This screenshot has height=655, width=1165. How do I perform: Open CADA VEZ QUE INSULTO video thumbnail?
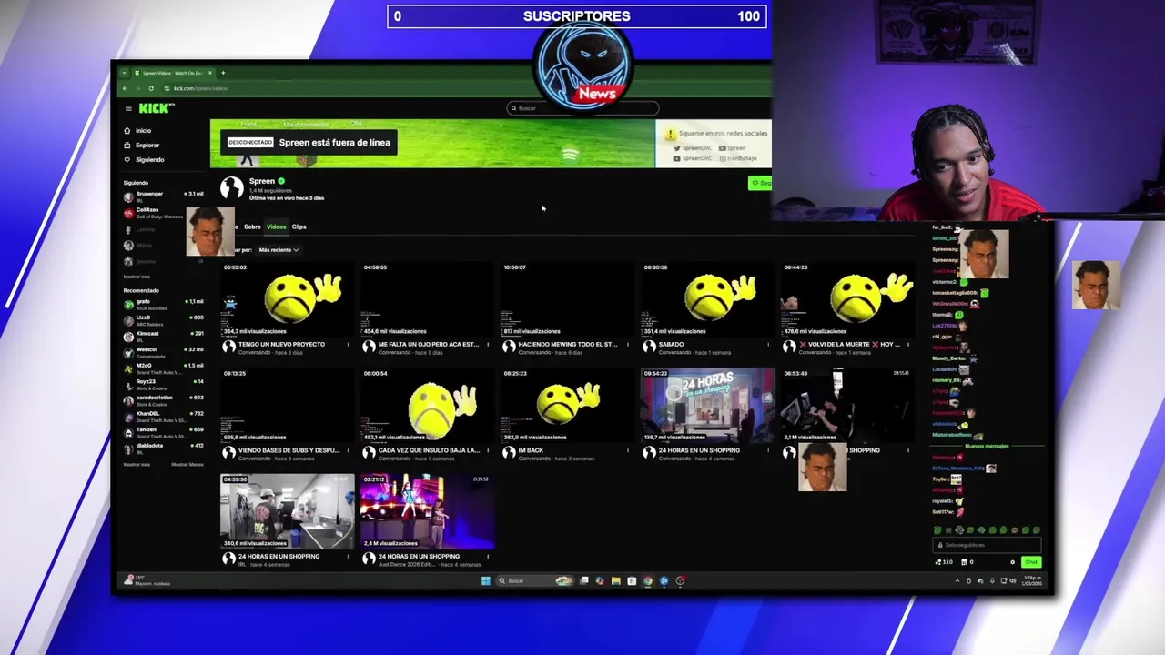[427, 406]
